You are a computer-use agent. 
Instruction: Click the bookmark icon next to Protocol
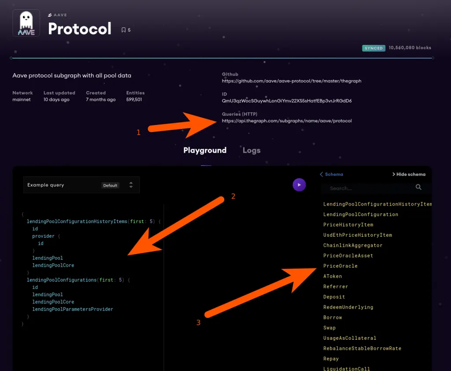[x=124, y=30]
